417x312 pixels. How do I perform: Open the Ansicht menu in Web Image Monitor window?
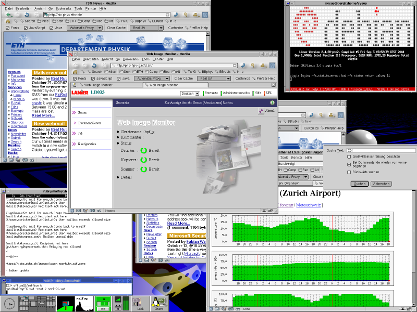[107, 59]
